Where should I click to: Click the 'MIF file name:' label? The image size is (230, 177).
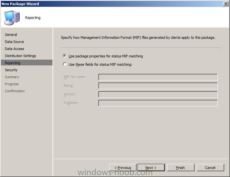tap(75, 77)
